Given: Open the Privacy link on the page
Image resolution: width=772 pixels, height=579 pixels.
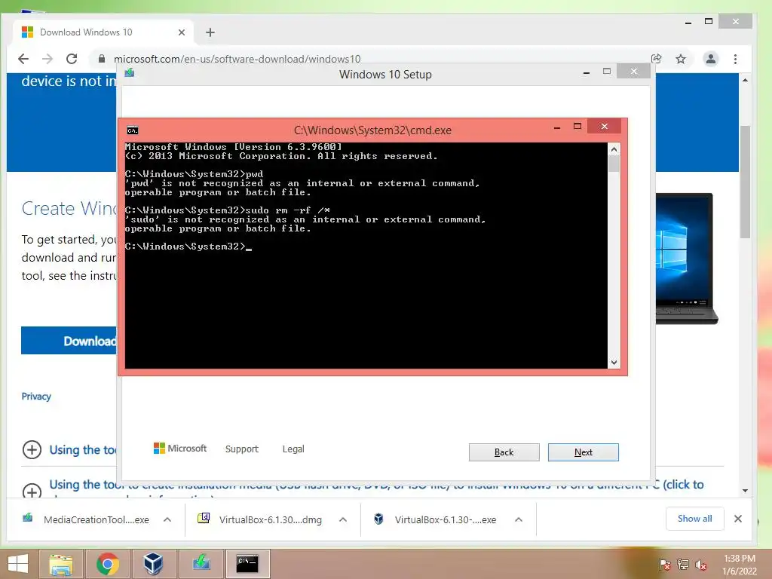Looking at the screenshot, I should point(36,397).
